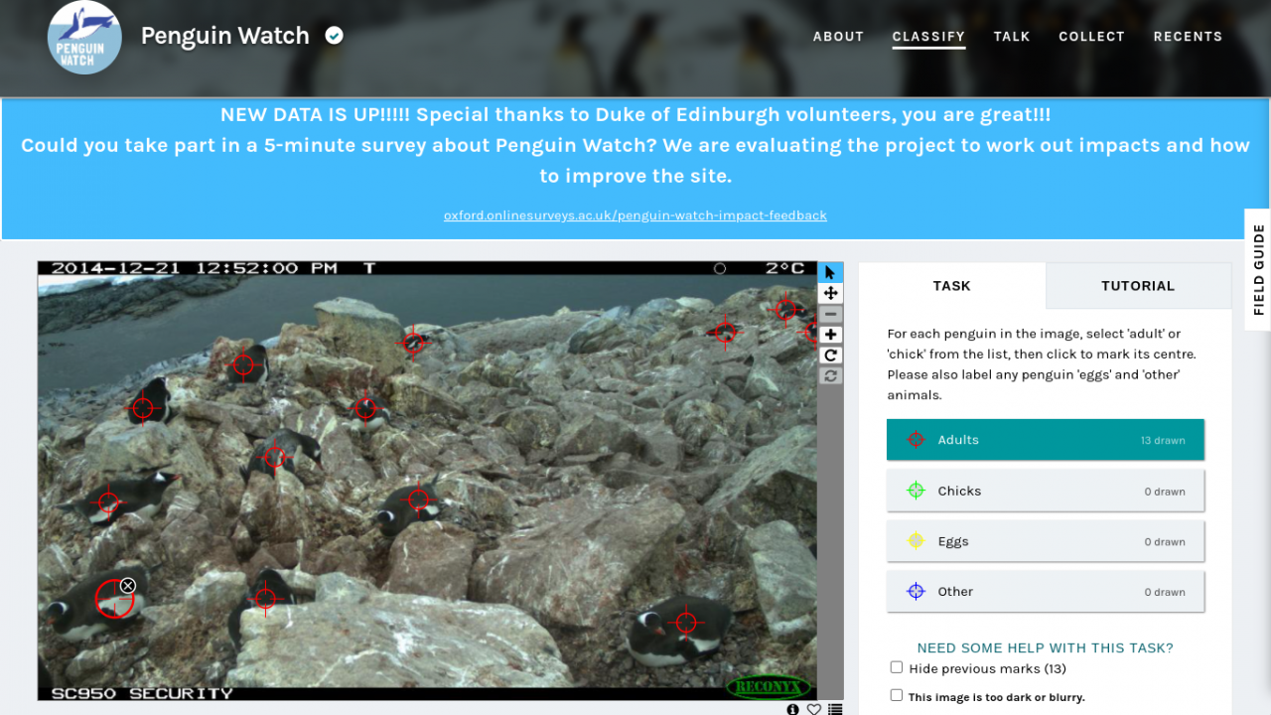This screenshot has width=1271, height=715.
Task: Select the pointer annotate tool
Action: tap(831, 272)
